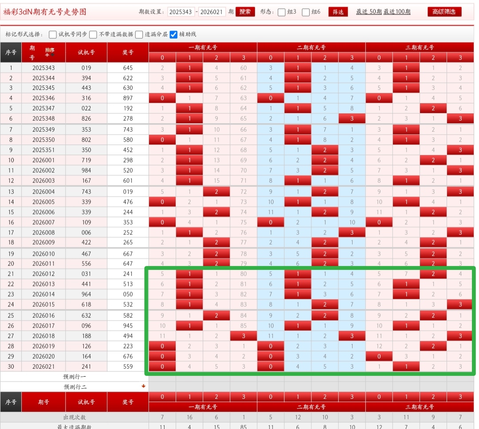This screenshot has width=479, height=429.
Task: Click 福彩3dN期有无号走势图 page title
Action: tap(45, 12)
